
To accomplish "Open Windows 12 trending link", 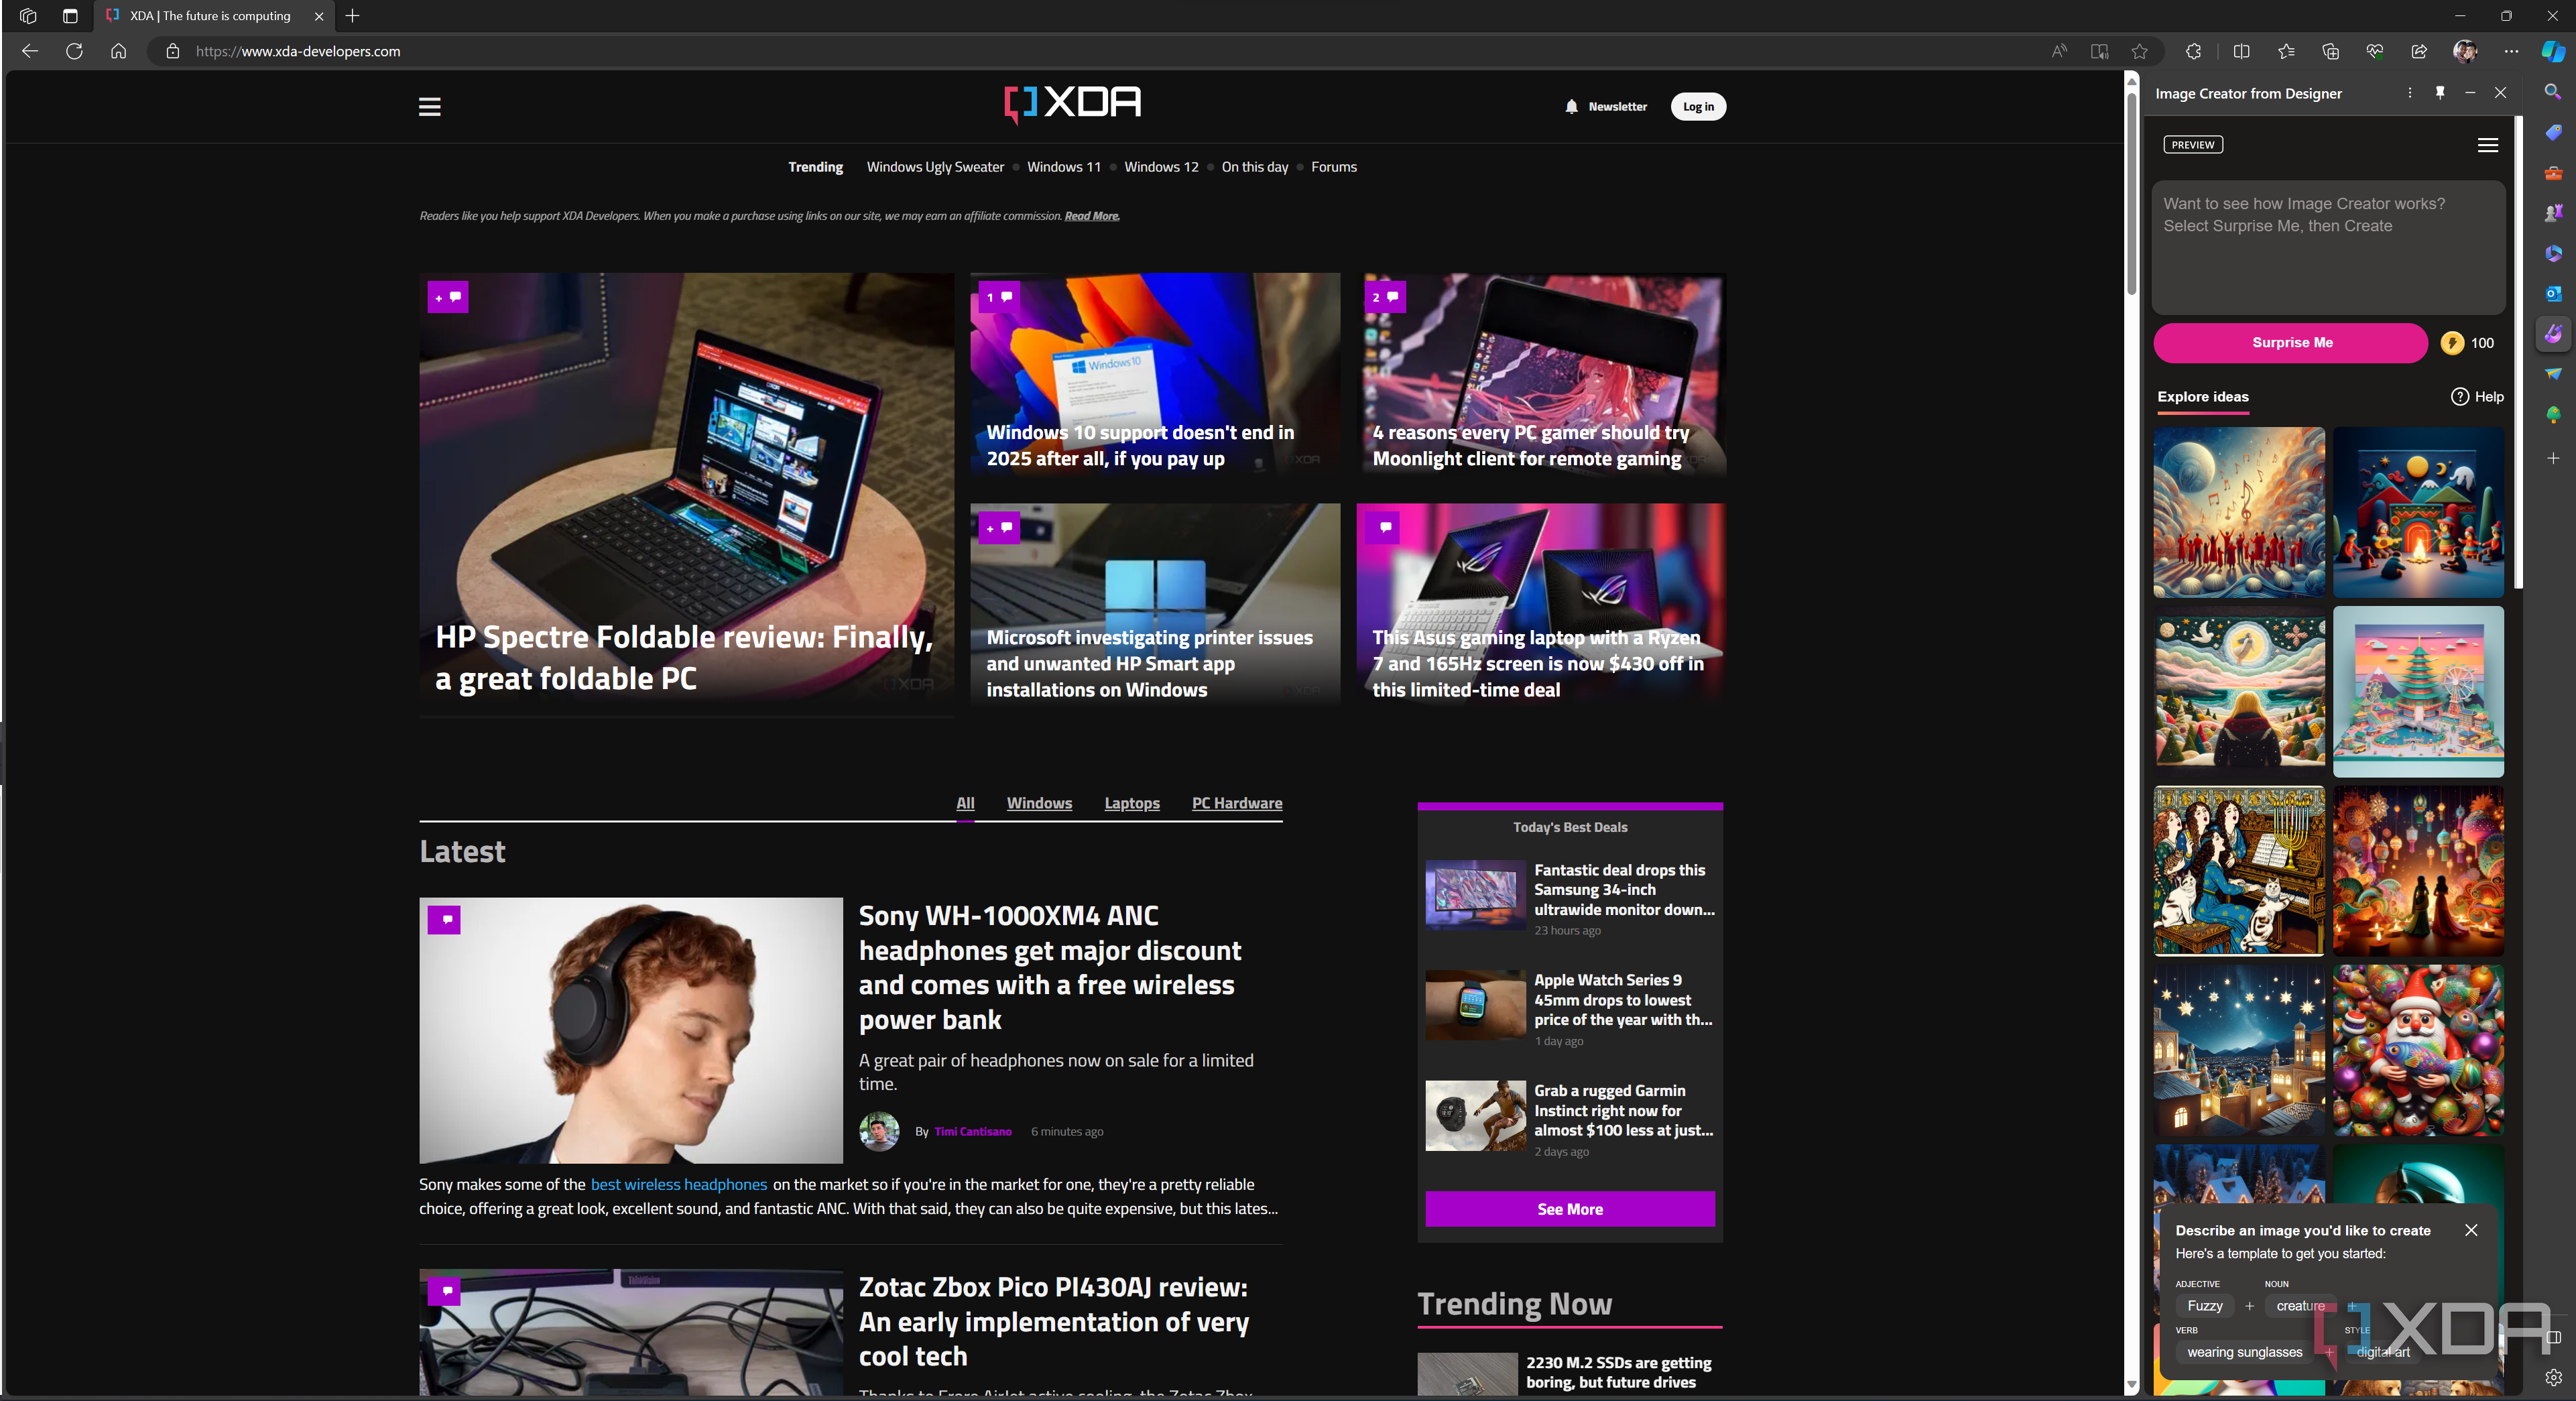I will point(1161,167).
